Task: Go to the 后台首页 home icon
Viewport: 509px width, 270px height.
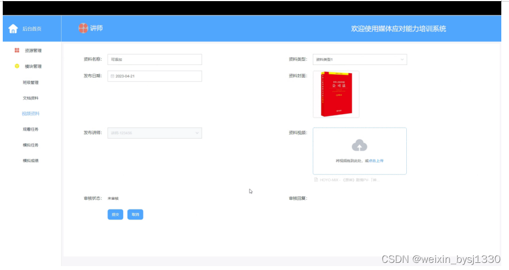Action: tap(13, 29)
